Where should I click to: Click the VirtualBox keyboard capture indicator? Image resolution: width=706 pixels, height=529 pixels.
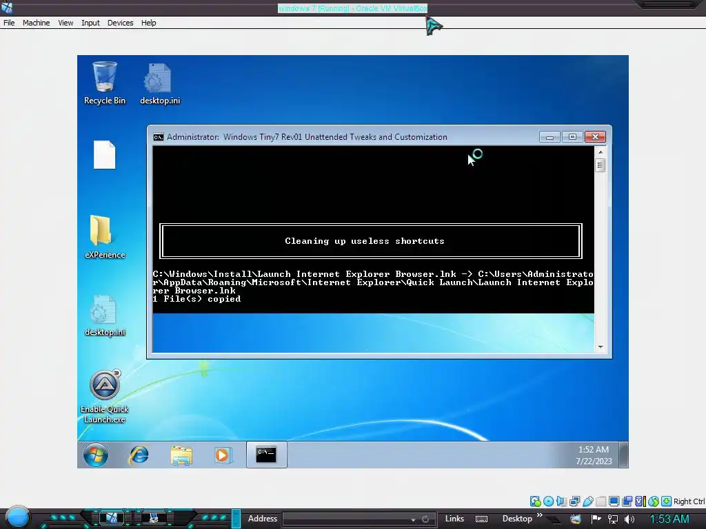(667, 501)
